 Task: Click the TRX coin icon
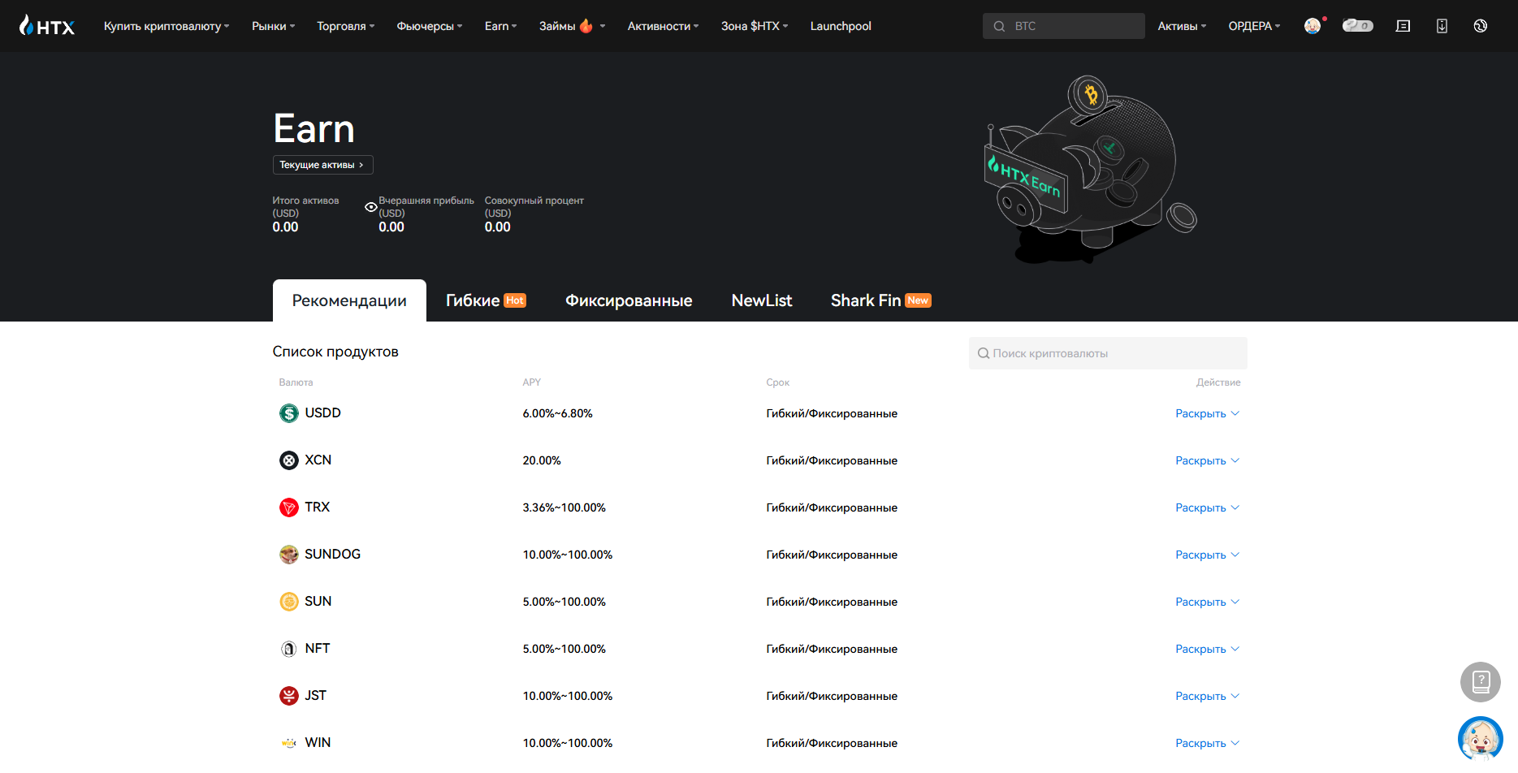pyautogui.click(x=289, y=507)
